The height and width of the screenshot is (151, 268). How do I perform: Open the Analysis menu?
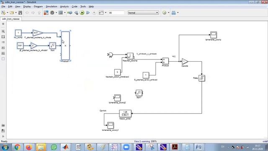(64, 7)
